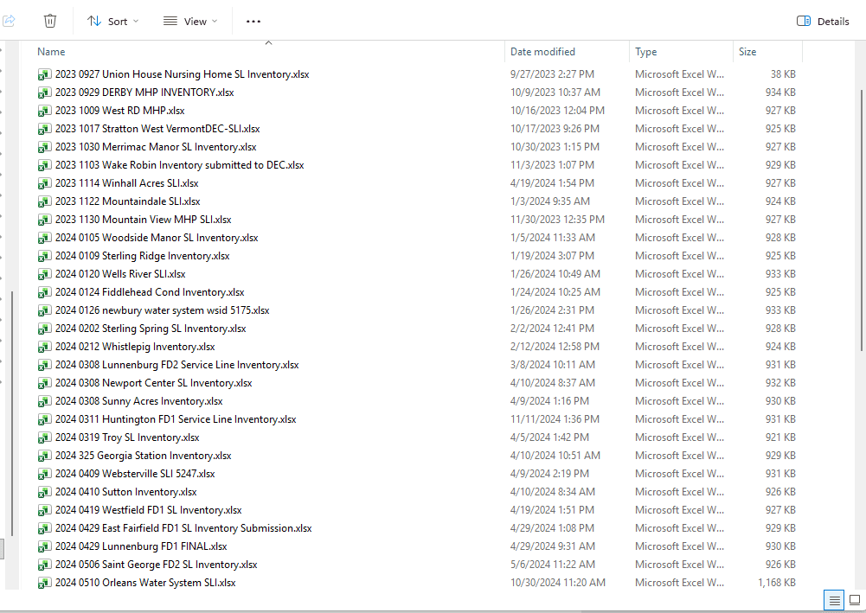Click the vertical scrollbar of file list
This screenshot has width=866, height=613.
(x=863, y=220)
